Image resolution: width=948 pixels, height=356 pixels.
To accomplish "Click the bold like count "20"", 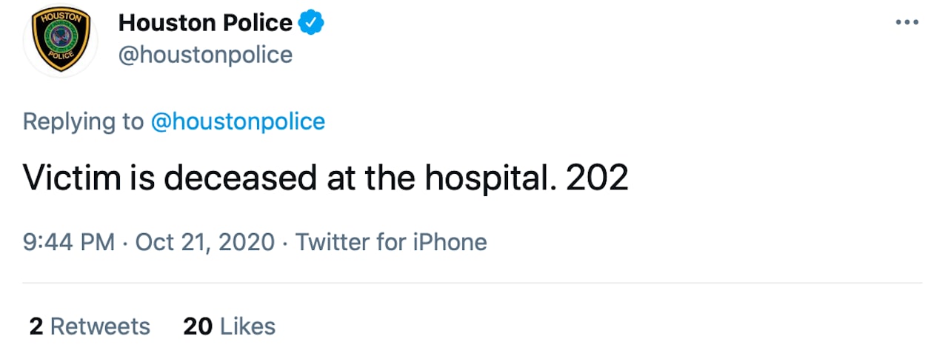I will (x=198, y=326).
